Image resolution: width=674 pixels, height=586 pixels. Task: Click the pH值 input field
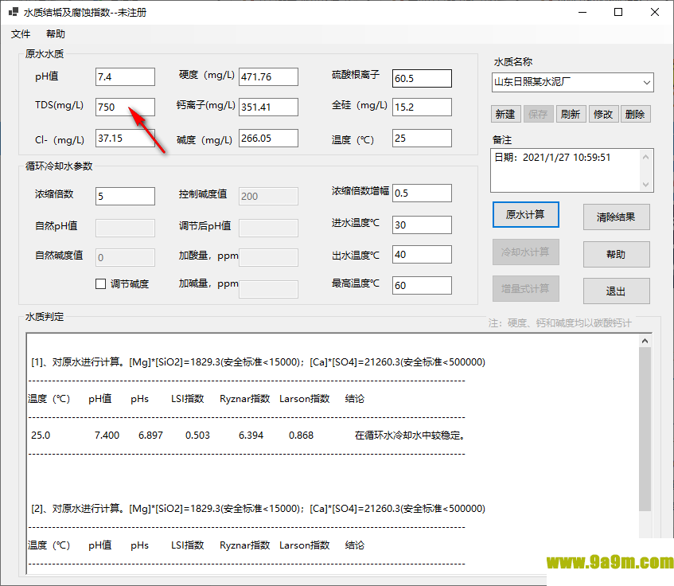[125, 77]
